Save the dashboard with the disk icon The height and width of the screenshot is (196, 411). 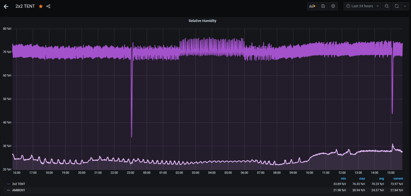point(323,6)
